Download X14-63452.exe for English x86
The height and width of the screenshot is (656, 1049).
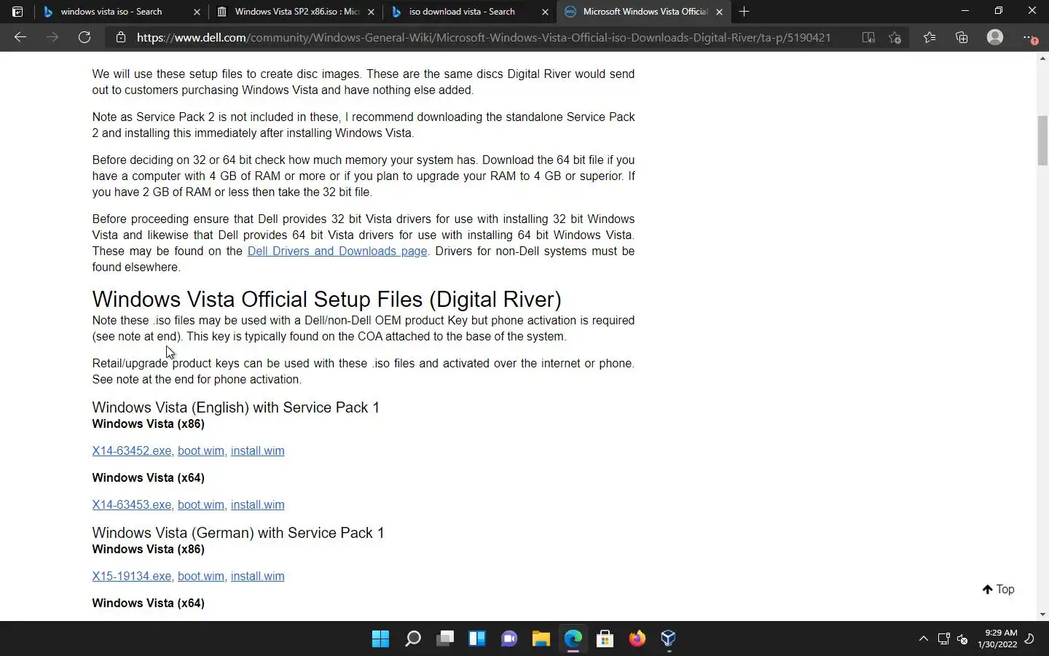click(132, 450)
